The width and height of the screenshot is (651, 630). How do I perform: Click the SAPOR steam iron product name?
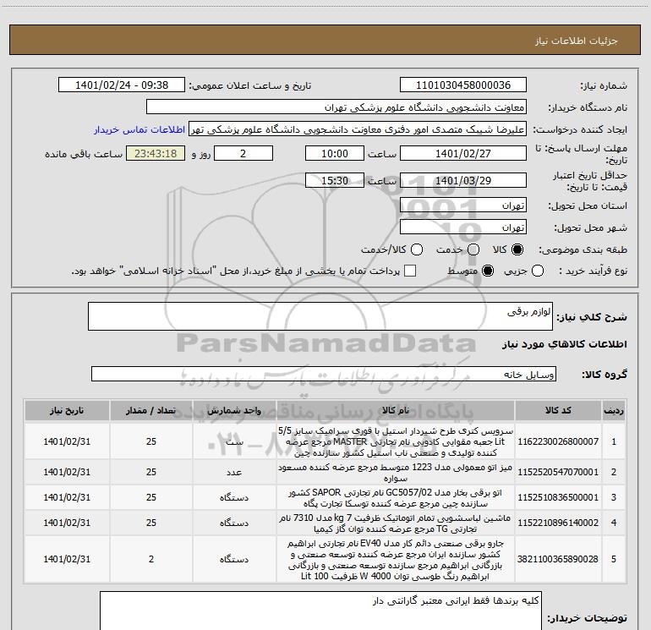(x=396, y=497)
